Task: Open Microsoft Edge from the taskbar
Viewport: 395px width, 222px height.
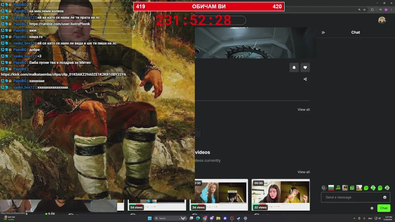Action: pos(198,218)
